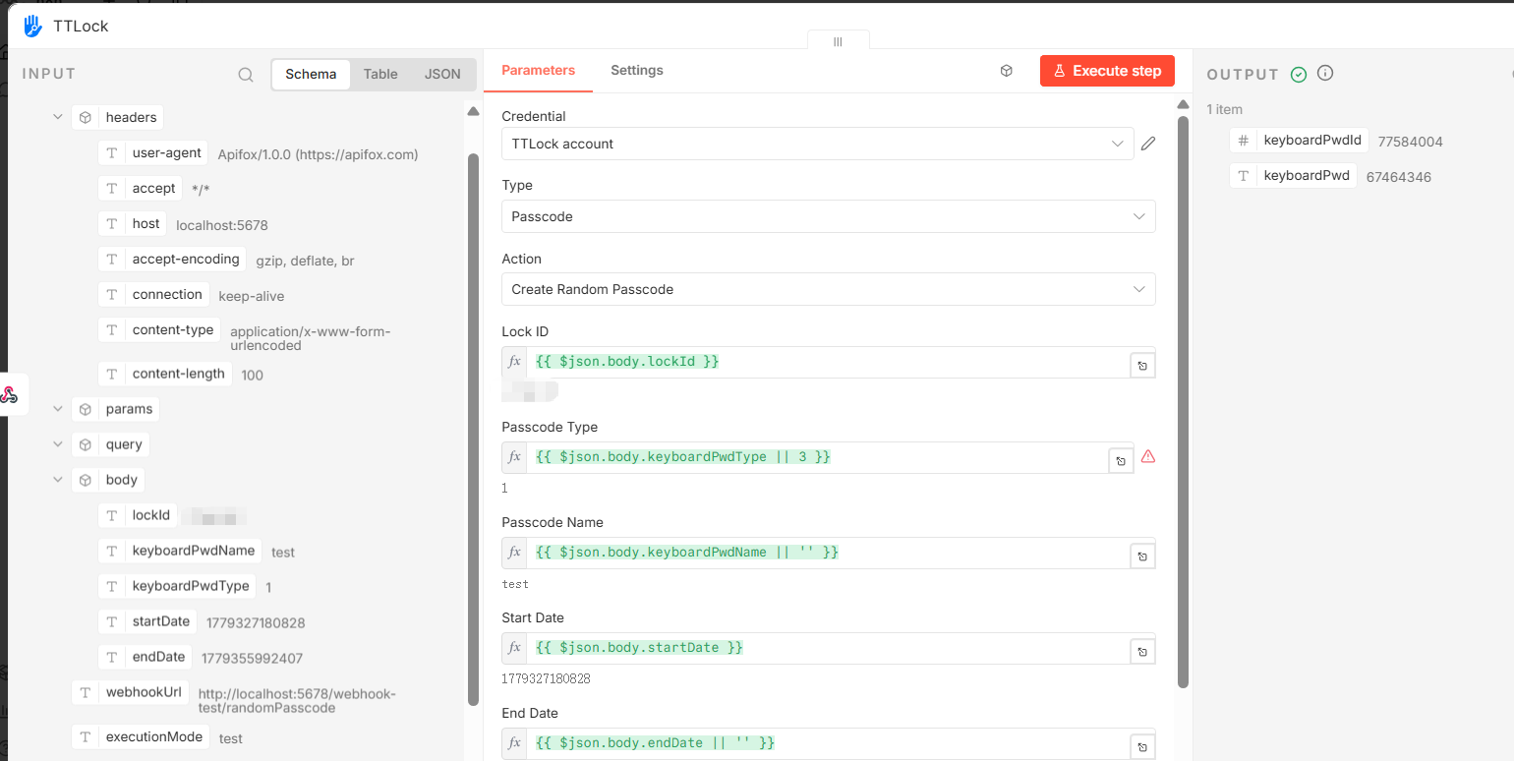Open expression editor for Lock ID field

tap(1142, 366)
